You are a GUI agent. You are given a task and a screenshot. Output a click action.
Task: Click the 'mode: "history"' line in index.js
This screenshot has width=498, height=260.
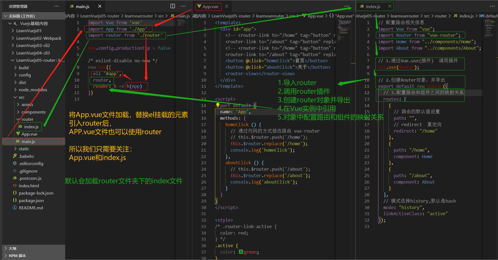tap(404, 207)
